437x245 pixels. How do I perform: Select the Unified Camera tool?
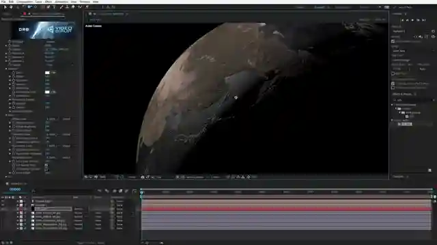[x=29, y=7]
